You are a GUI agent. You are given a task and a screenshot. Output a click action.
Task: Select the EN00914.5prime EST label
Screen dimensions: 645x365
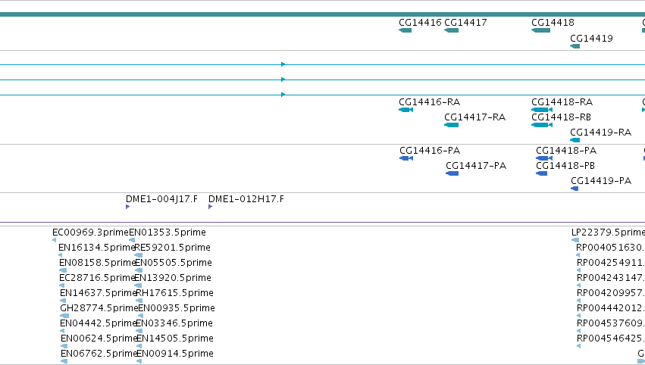click(x=174, y=354)
